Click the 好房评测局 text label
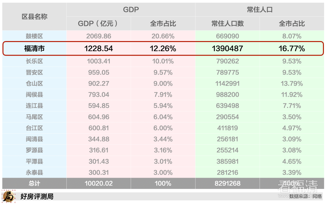 tap(37, 196)
